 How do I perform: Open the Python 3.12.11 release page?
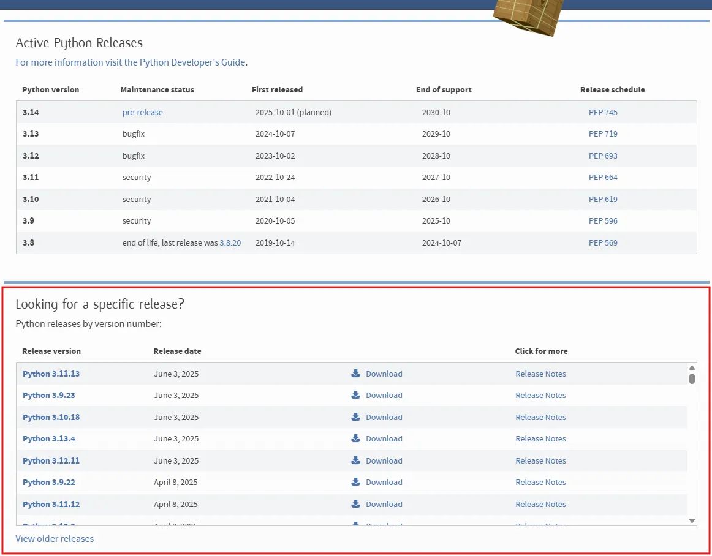click(x=51, y=460)
